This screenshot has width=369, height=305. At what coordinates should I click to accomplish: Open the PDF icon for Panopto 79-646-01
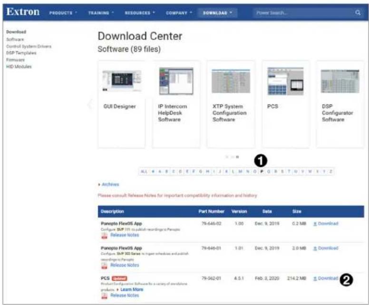(104, 266)
